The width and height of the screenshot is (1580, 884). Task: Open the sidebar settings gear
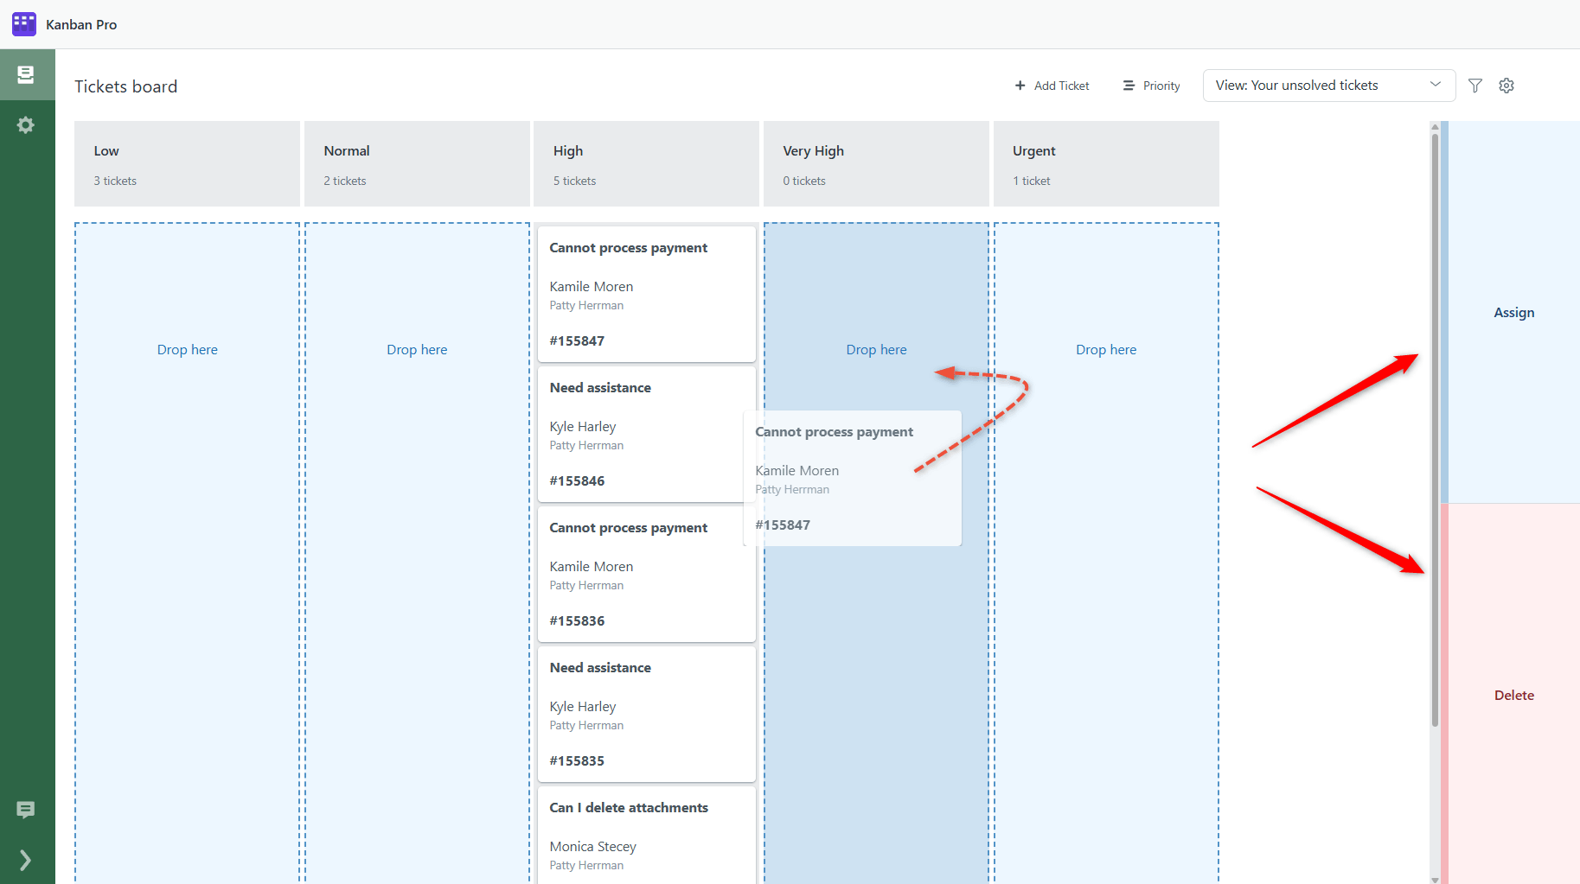(26, 125)
